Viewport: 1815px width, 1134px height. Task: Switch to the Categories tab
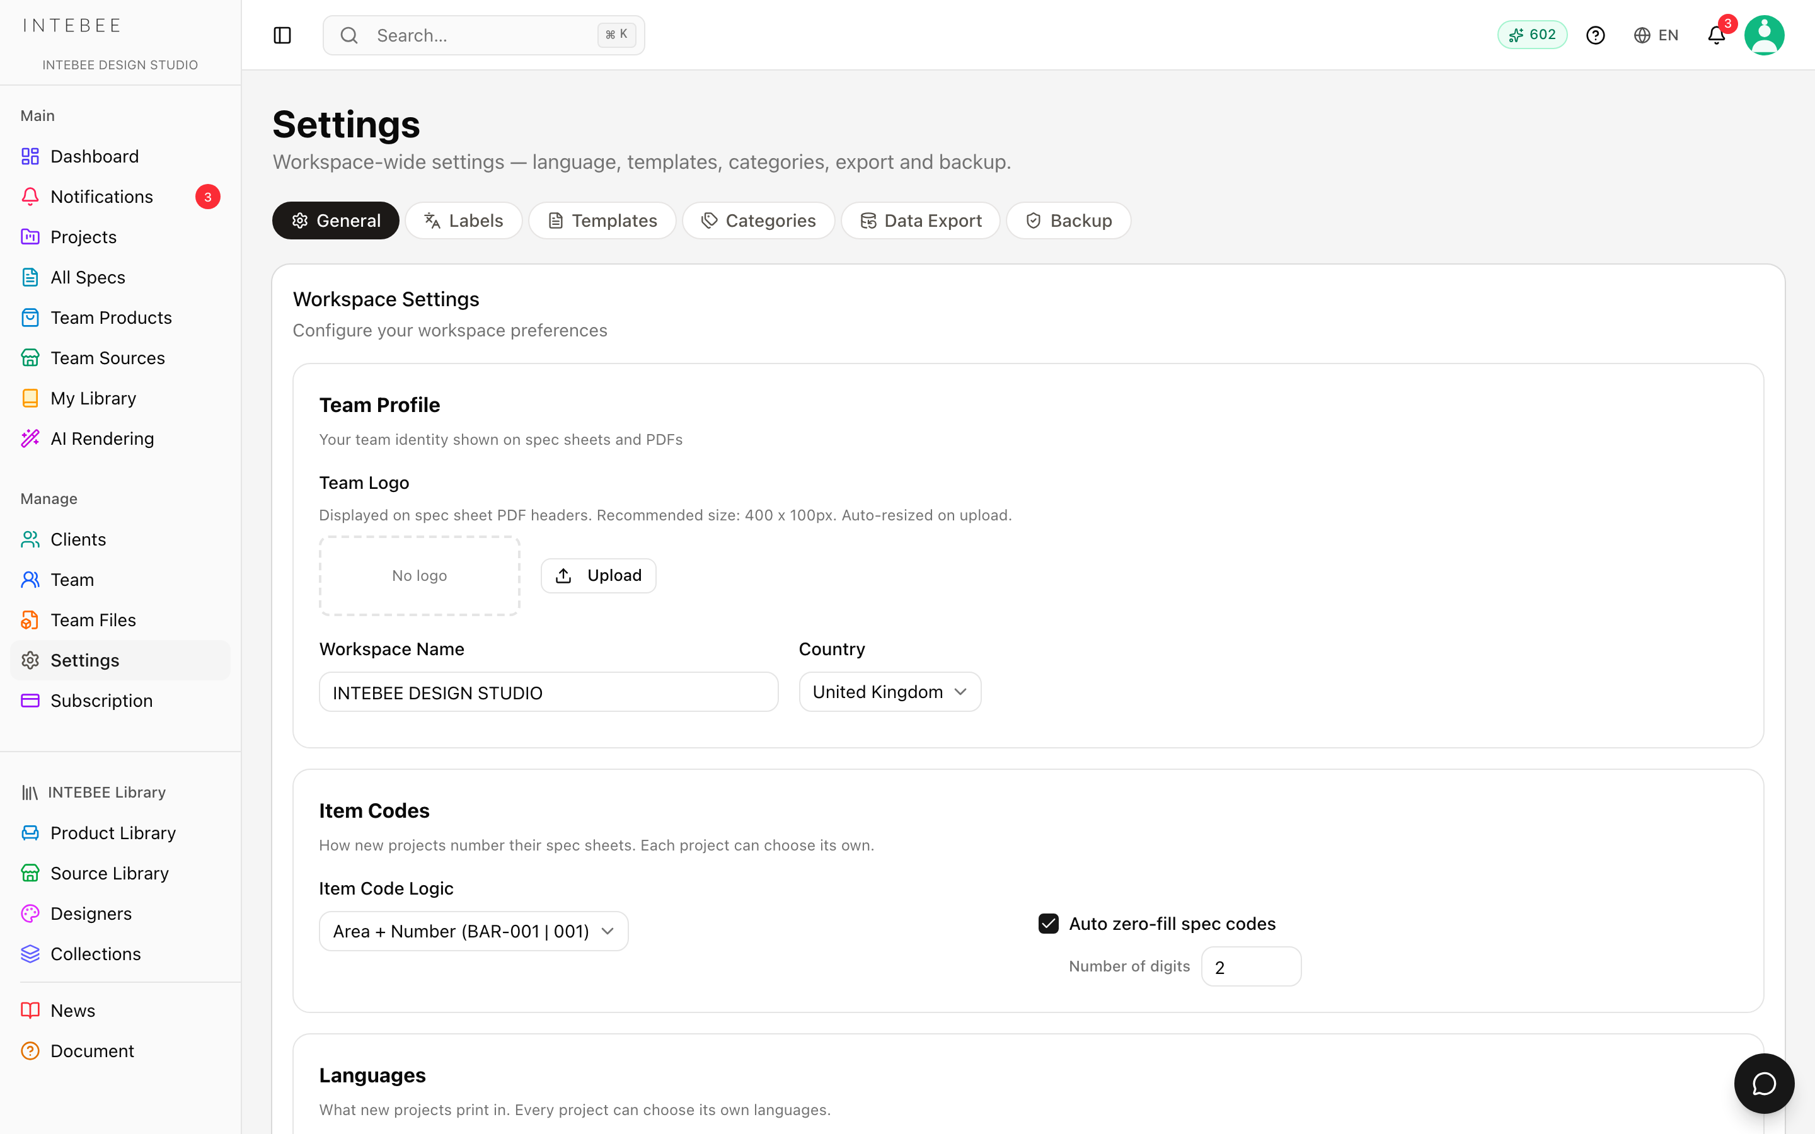coord(758,220)
